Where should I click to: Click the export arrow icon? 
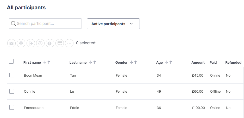point(31,43)
